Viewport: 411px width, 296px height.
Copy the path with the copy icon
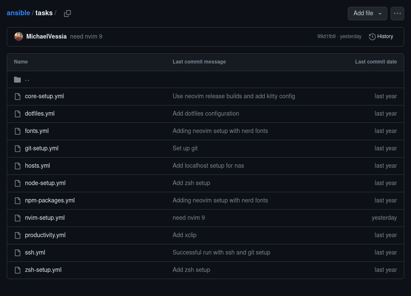[x=67, y=14]
